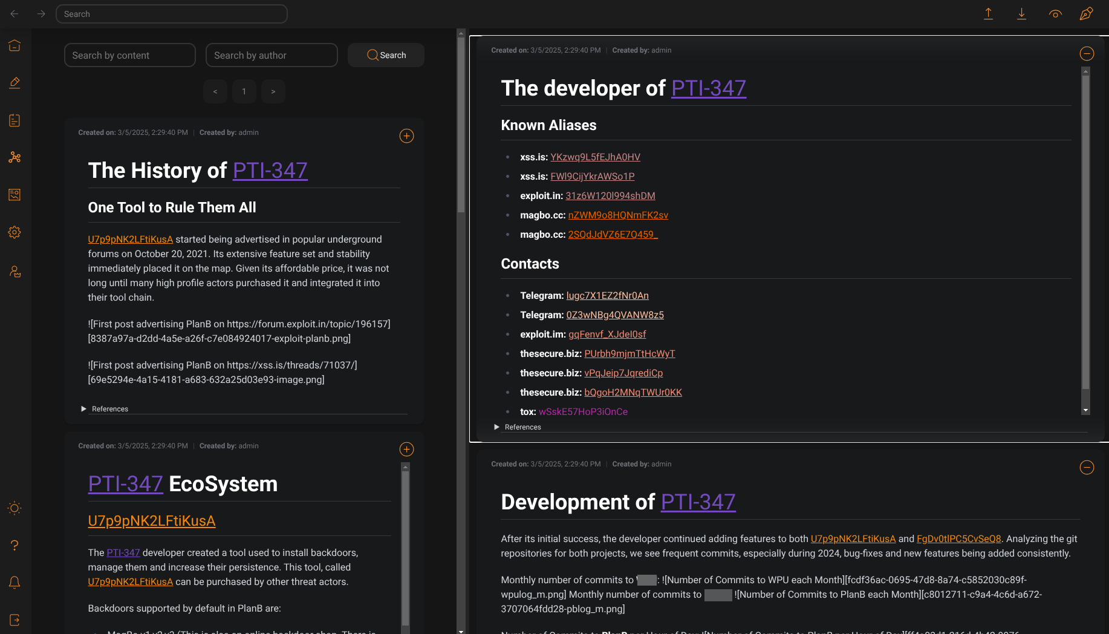The image size is (1109, 634).
Task: Click the logout icon in sidebar
Action: [x=15, y=620]
